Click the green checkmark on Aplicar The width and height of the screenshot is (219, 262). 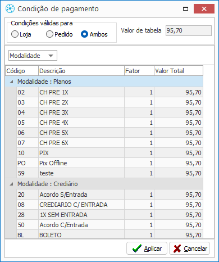pyautogui.click(x=137, y=249)
